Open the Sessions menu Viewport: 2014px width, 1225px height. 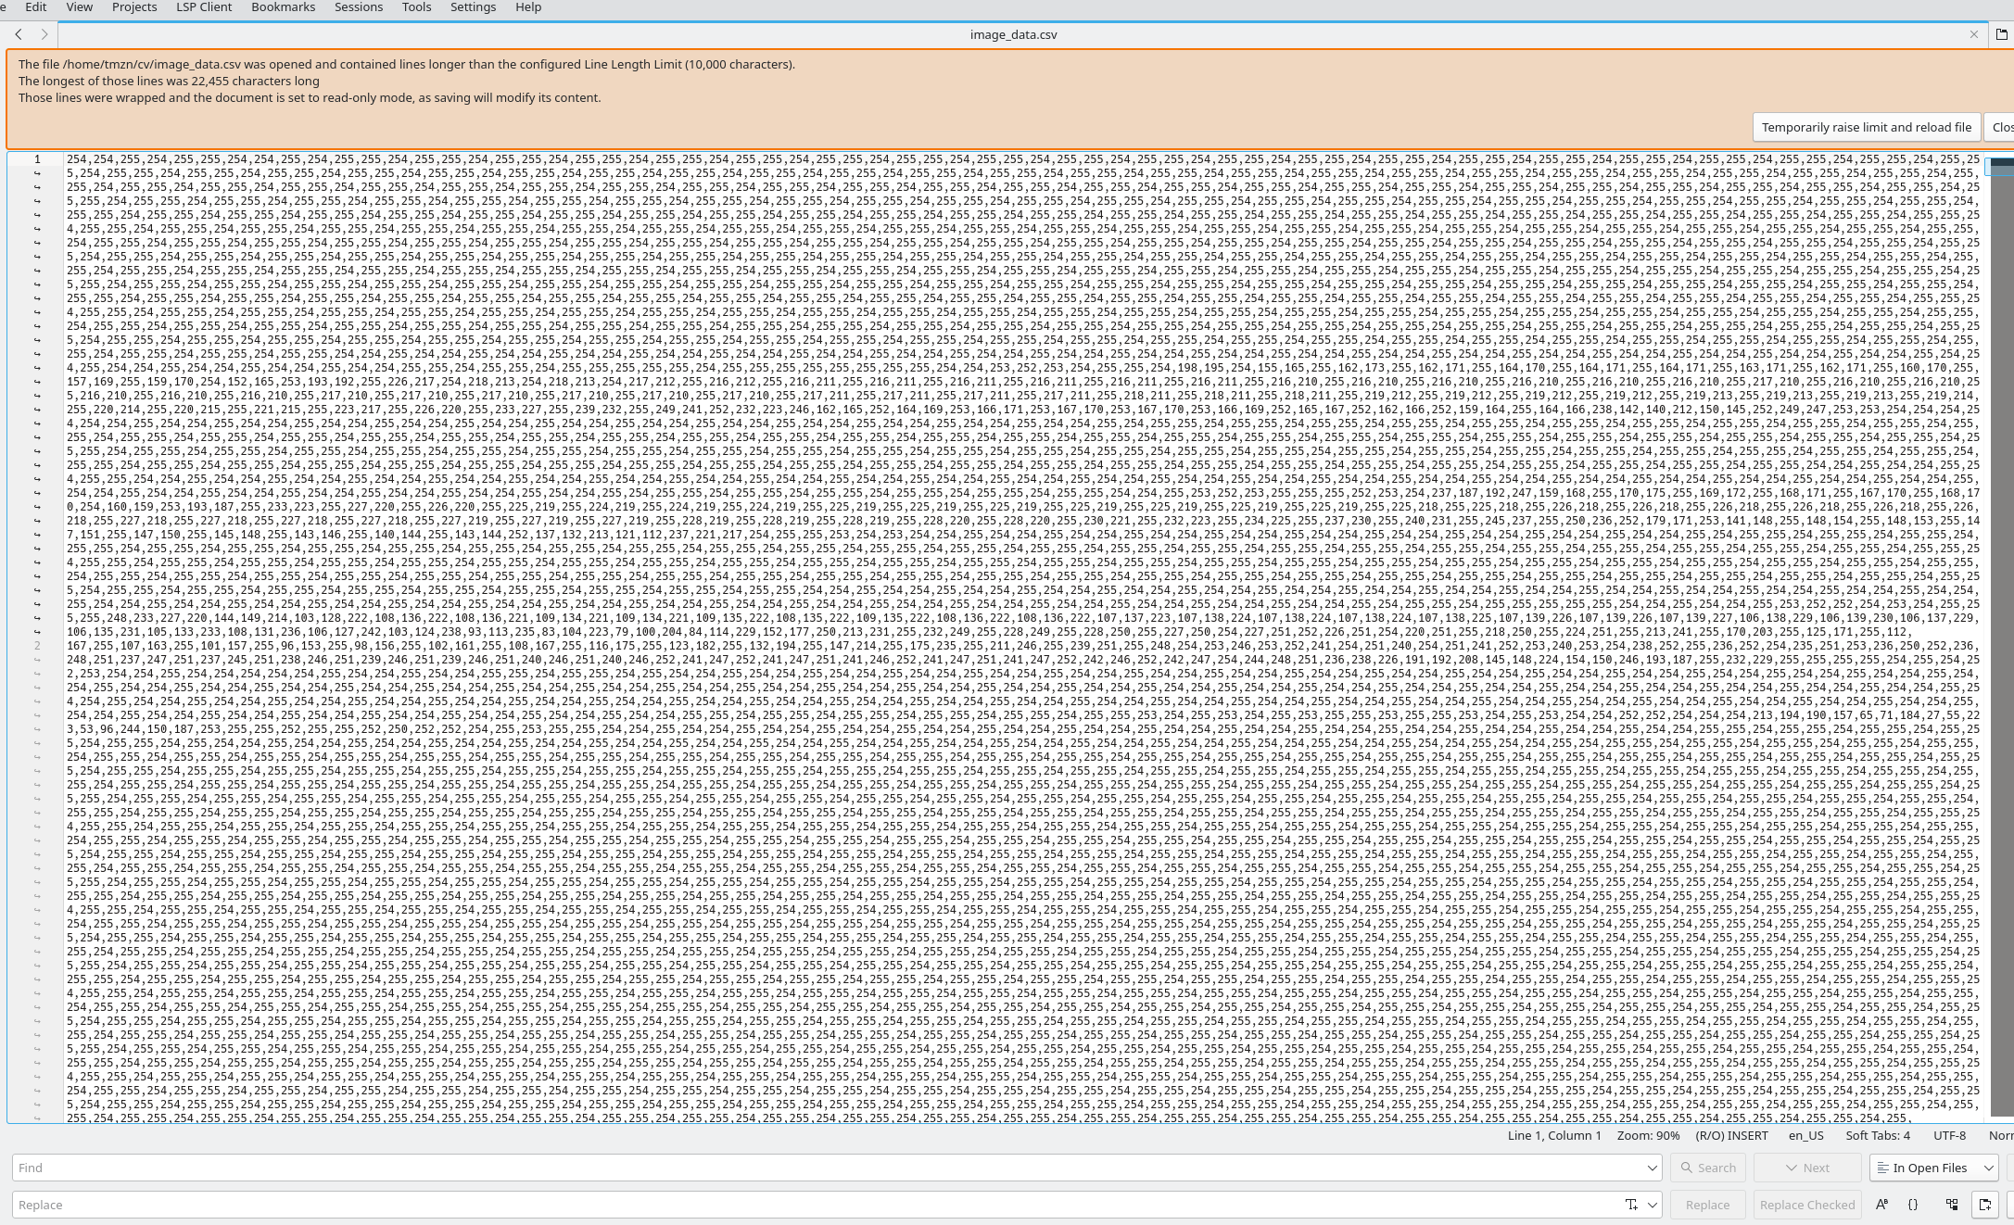358,7
